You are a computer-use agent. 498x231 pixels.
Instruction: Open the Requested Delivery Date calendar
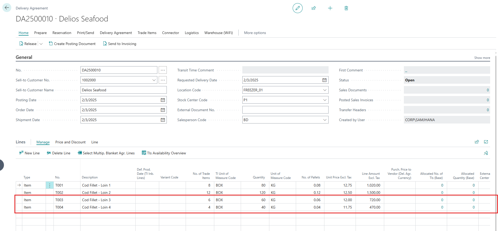click(x=324, y=80)
